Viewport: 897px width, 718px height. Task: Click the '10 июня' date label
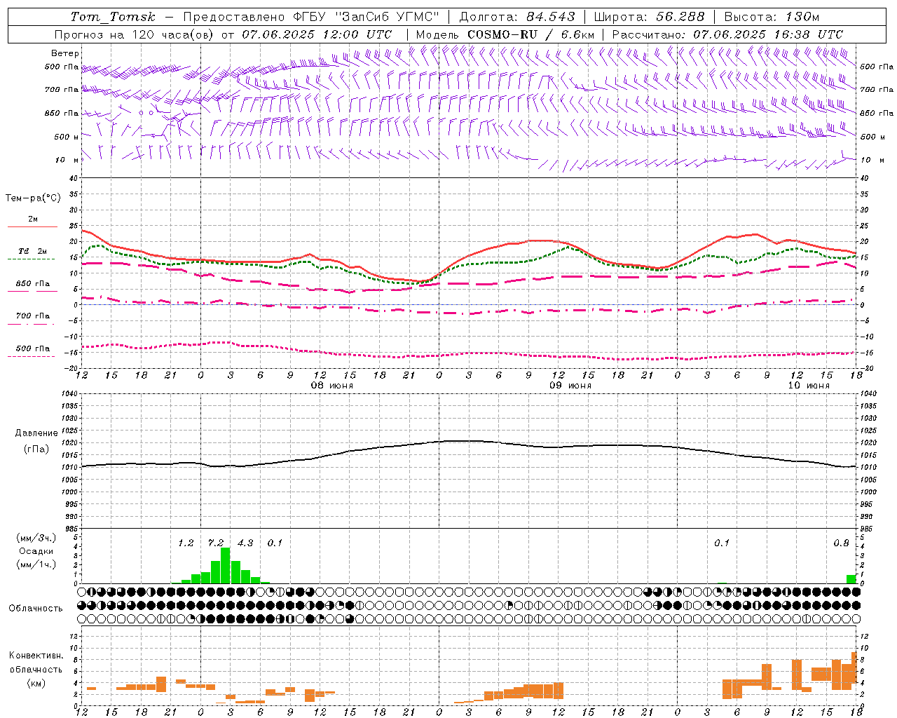click(809, 386)
